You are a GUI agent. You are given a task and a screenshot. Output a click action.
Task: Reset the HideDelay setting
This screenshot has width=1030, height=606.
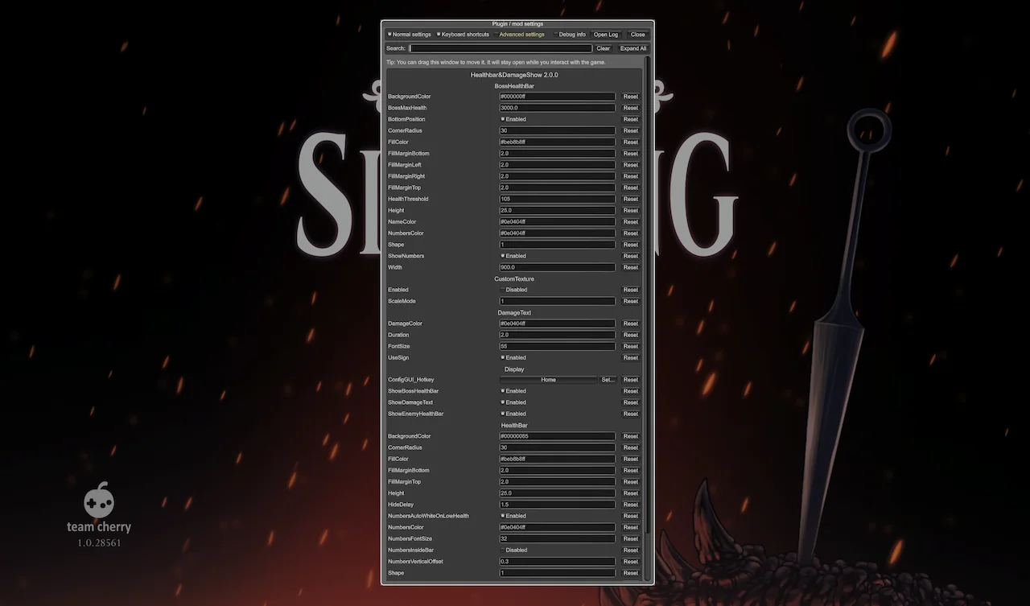pyautogui.click(x=631, y=505)
